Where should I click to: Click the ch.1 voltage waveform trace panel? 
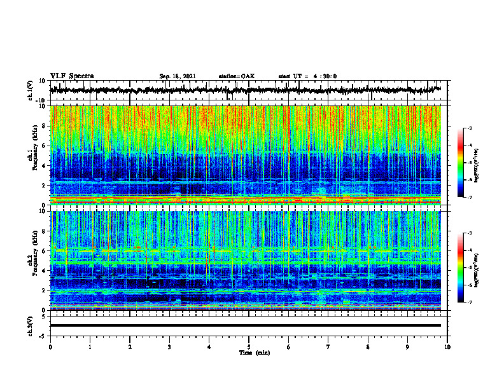249,90
